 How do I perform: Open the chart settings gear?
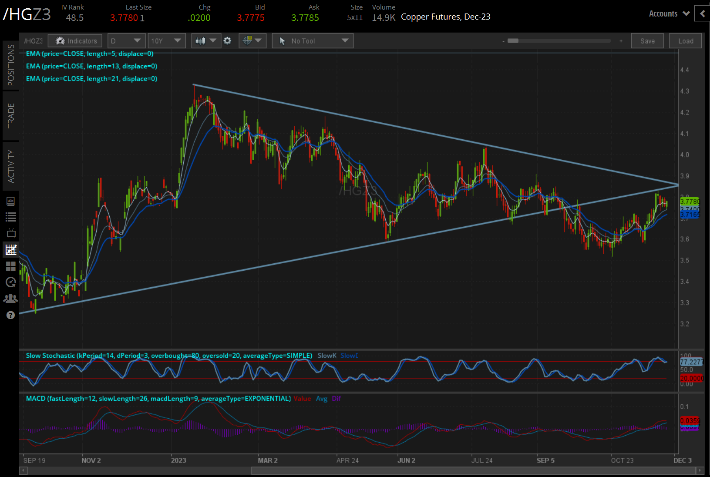click(227, 41)
